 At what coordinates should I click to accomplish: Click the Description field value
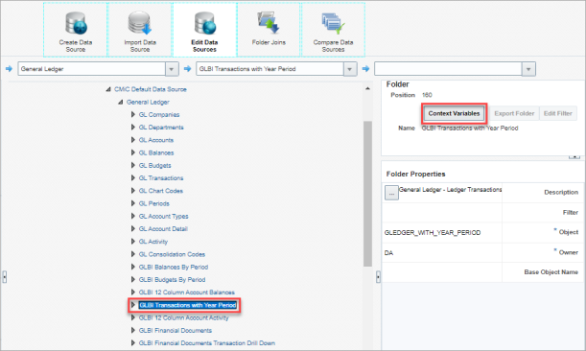click(451, 190)
